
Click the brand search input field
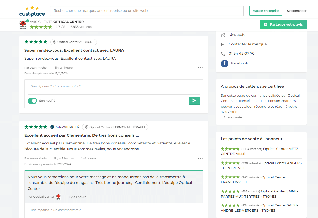point(146,10)
